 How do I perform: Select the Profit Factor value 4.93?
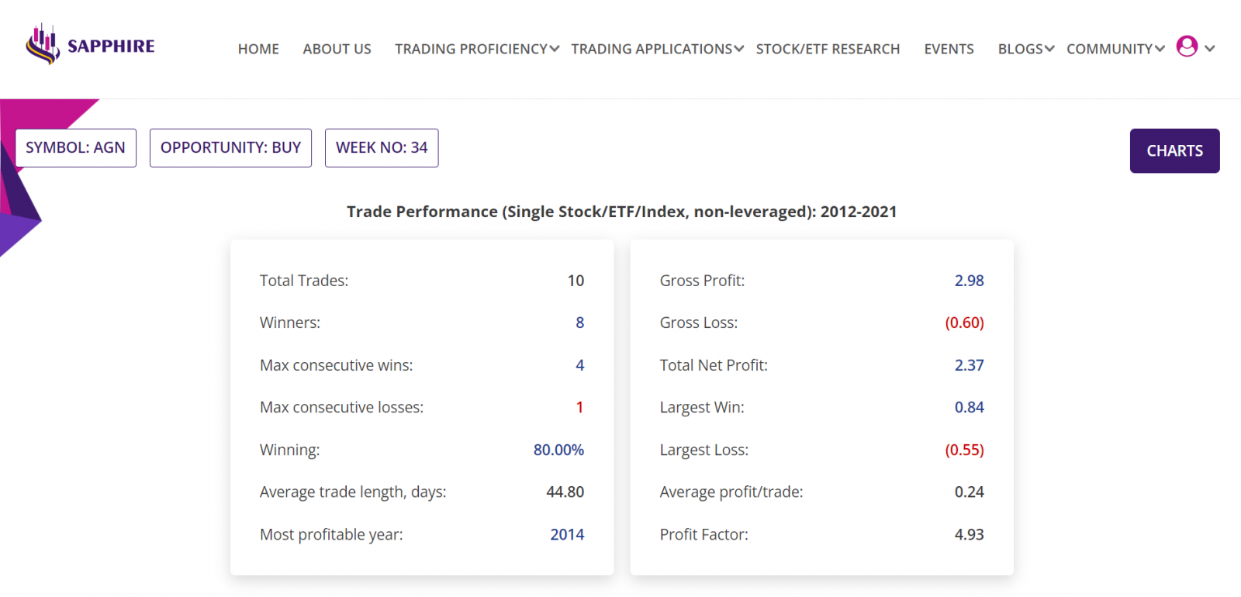969,534
